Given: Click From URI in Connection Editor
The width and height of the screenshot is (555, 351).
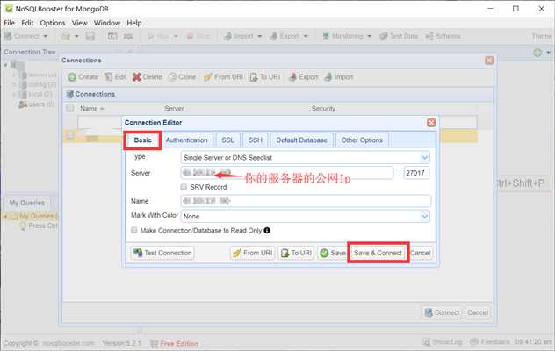Looking at the screenshot, I should click(x=252, y=253).
